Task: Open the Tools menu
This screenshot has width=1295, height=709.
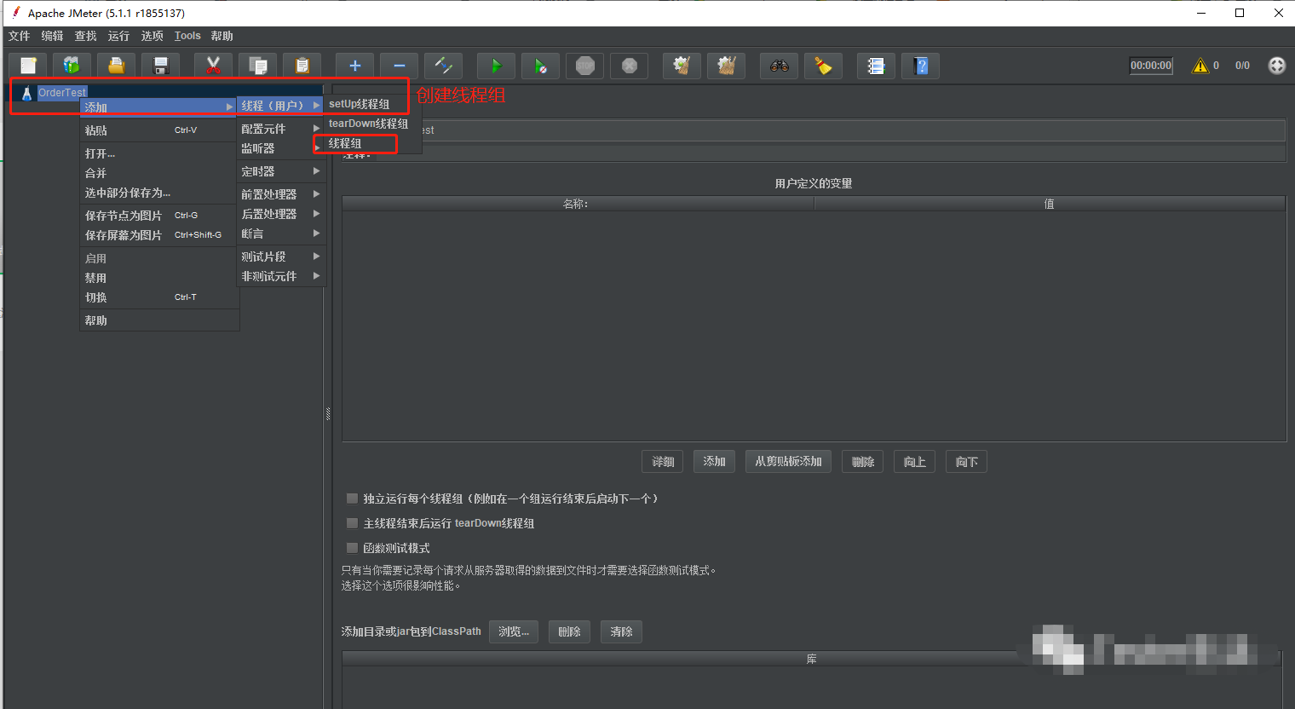Action: click(x=187, y=36)
